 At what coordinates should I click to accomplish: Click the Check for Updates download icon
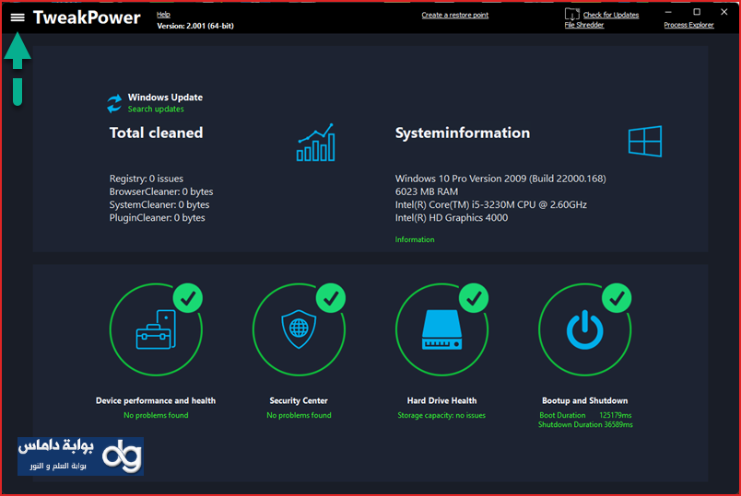click(571, 14)
